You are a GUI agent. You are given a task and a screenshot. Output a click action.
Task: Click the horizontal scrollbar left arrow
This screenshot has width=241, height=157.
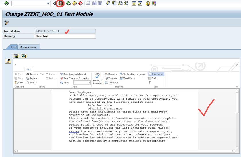[x=16, y=151]
